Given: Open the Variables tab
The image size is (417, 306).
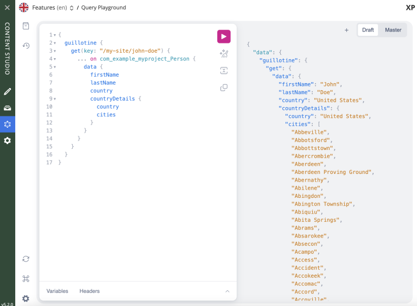Looking at the screenshot, I should 57,291.
